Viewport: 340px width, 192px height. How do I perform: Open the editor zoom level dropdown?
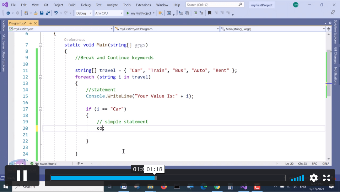[16, 163]
